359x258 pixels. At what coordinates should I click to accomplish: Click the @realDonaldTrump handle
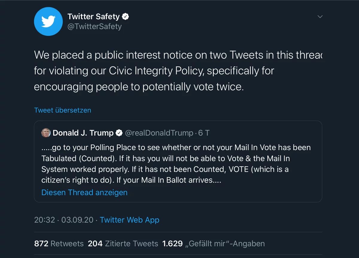pyautogui.click(x=159, y=133)
